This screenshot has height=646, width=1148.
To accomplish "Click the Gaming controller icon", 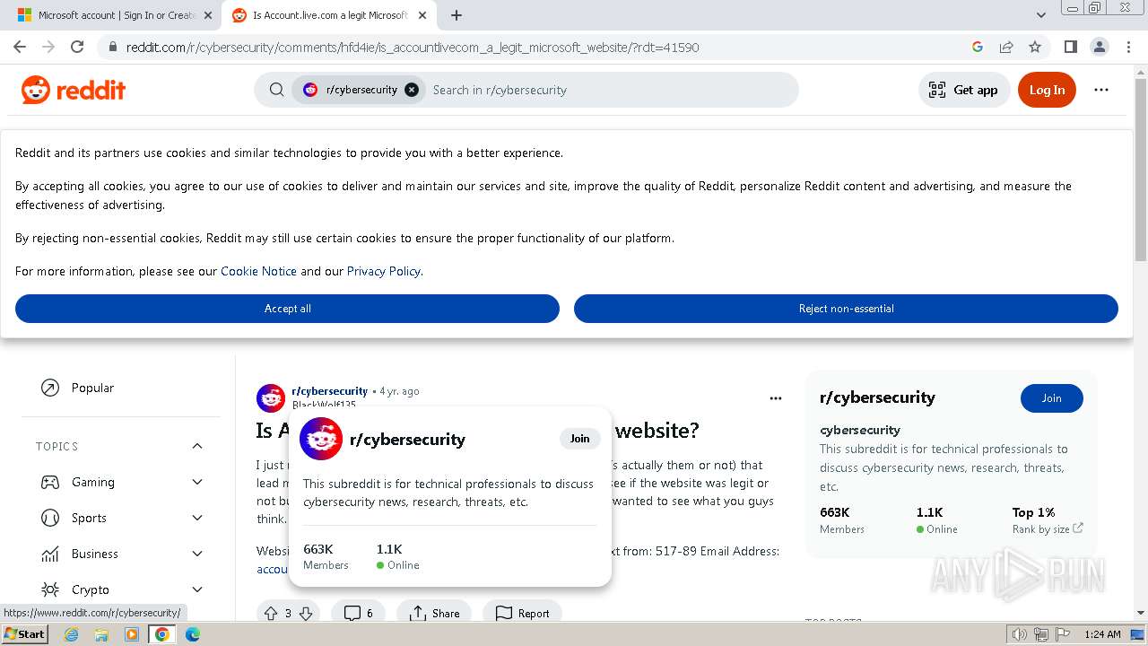I will click(x=50, y=482).
